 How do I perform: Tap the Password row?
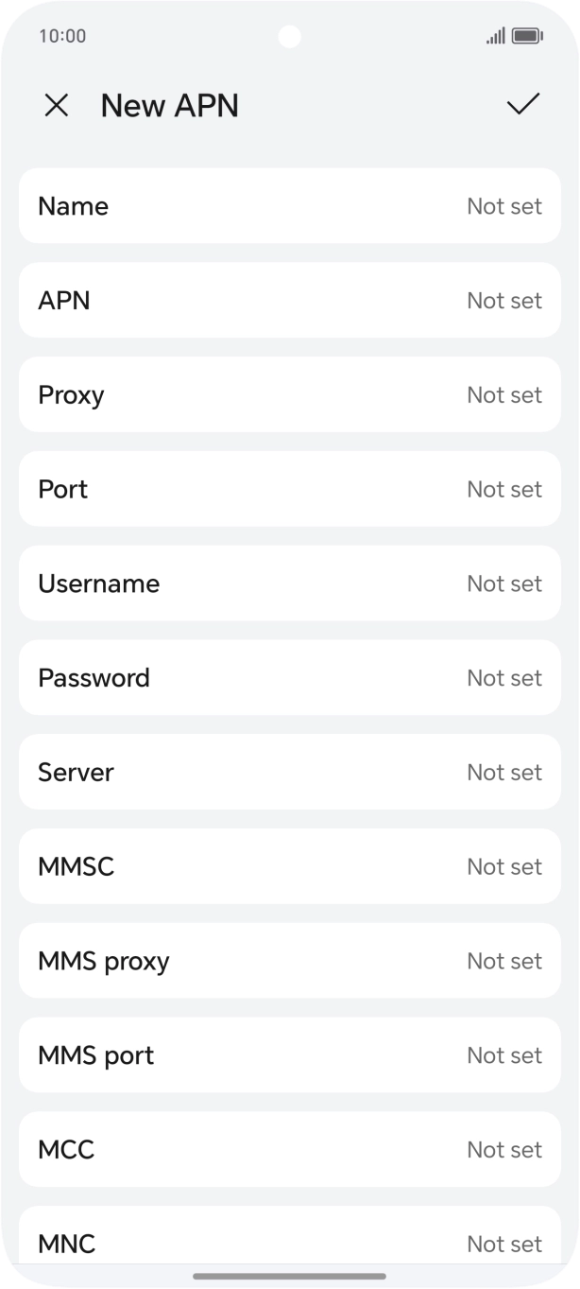tap(289, 678)
